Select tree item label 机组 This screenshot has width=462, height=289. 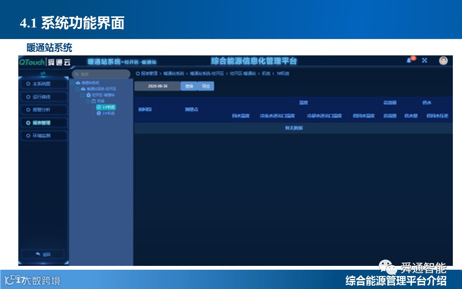click(x=101, y=101)
